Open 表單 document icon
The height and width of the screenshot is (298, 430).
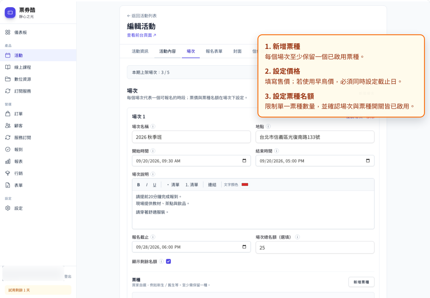[8, 185]
